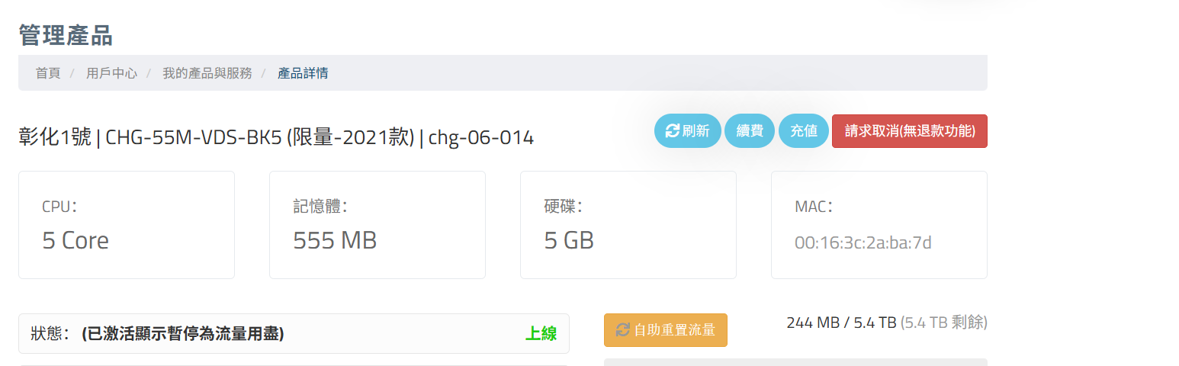Click the traffic usage progress bar

coord(795,361)
